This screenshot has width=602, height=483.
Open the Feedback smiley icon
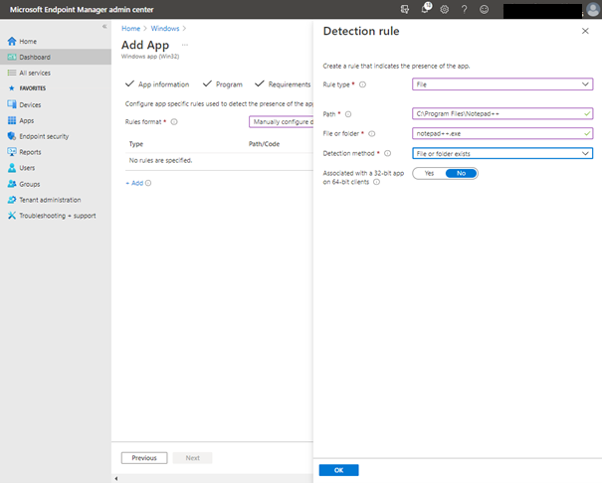click(x=485, y=9)
